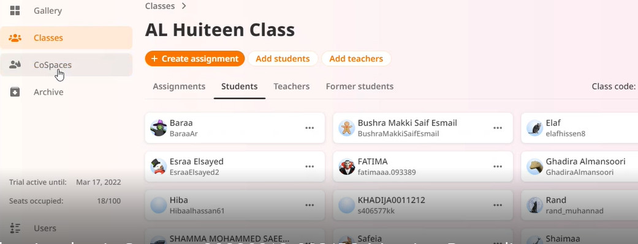Switch to the Assignments tab
The width and height of the screenshot is (638, 244).
(179, 86)
